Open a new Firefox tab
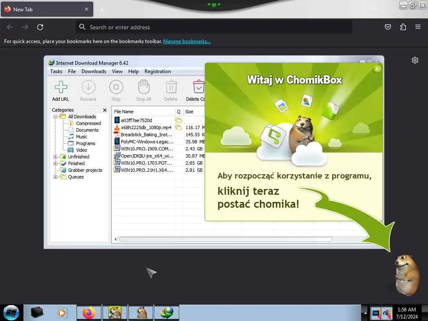The image size is (428, 321). 102,10
